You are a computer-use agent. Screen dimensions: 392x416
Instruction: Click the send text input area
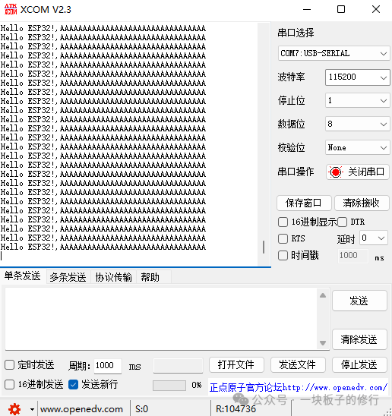point(161,319)
